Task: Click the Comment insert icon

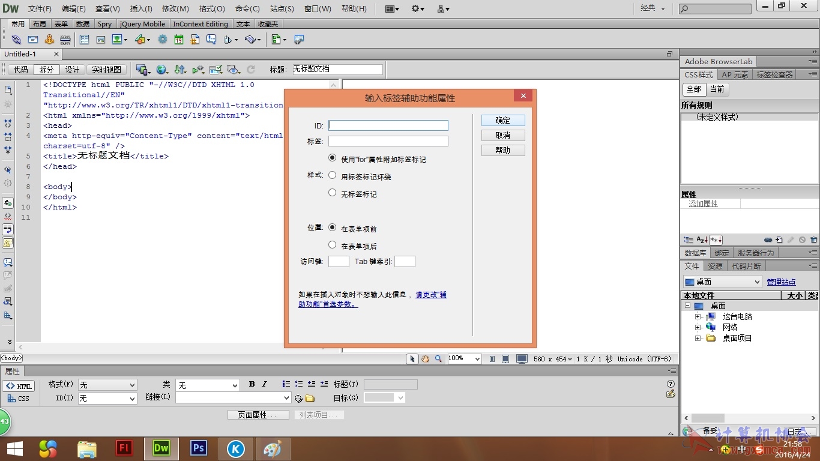Action: 211,40
